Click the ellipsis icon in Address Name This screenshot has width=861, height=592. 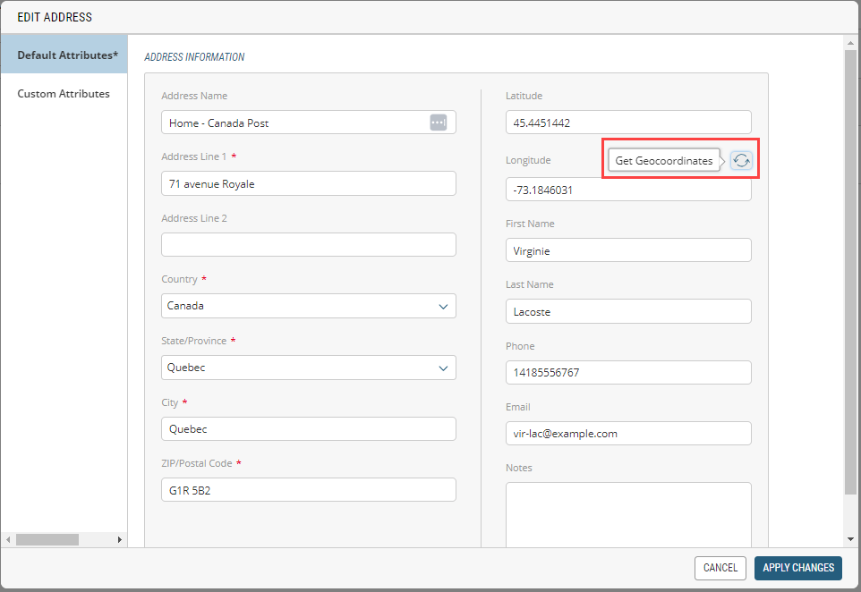[x=438, y=123]
